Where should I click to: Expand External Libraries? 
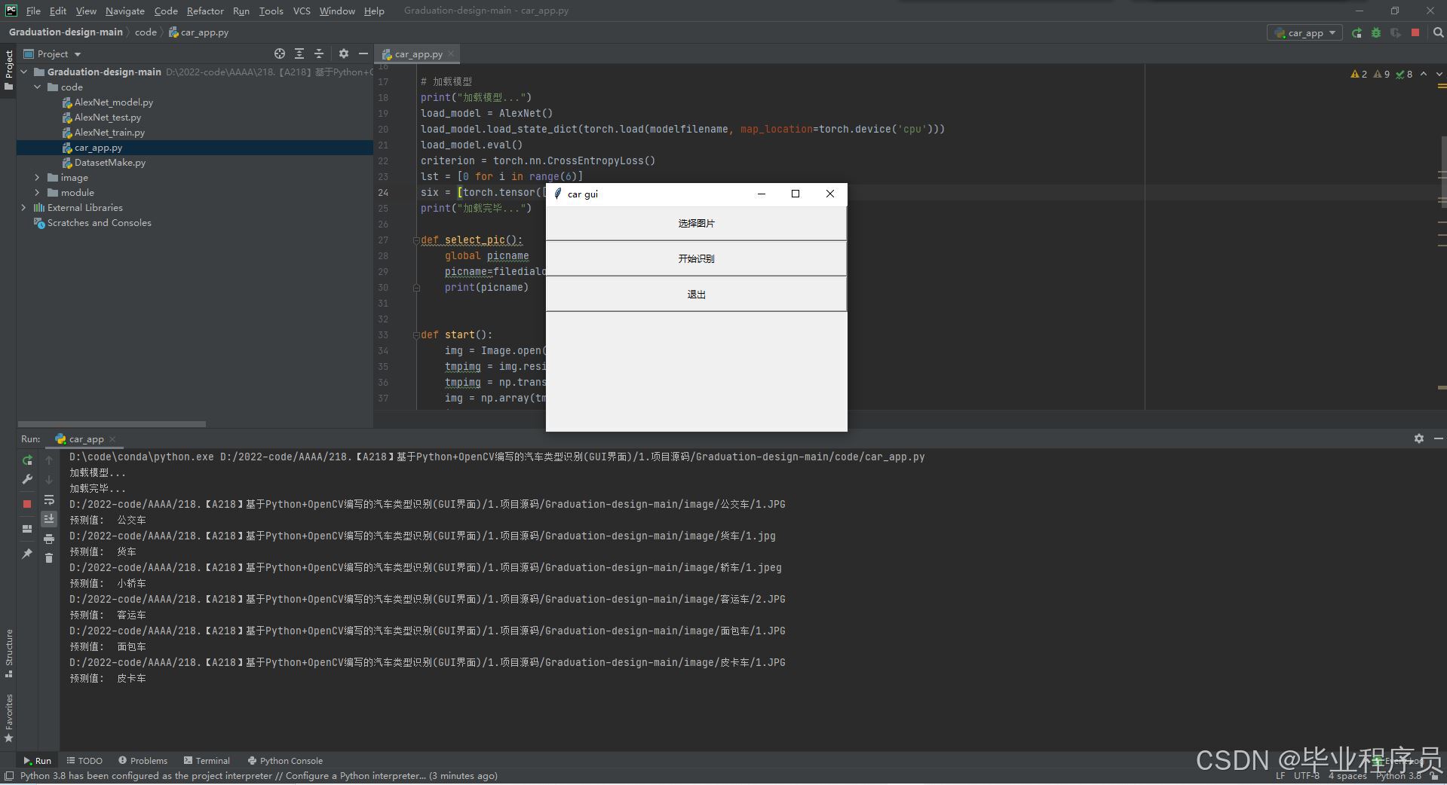pos(24,208)
